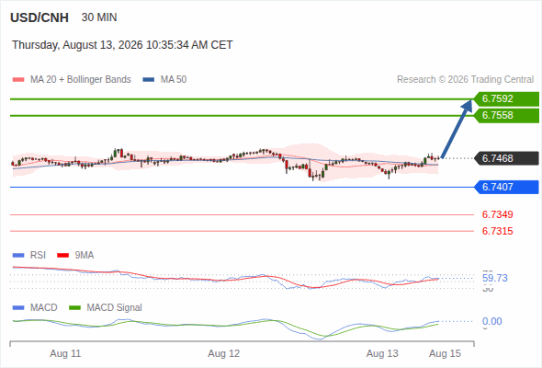Viewport: 542px width, 368px height.
Task: Click the blue upward forecast arrow
Action: (457, 129)
